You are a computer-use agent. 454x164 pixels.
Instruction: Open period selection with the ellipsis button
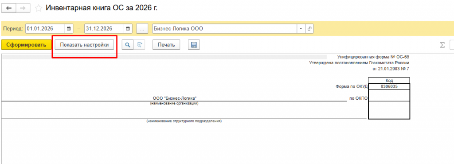click(x=142, y=29)
